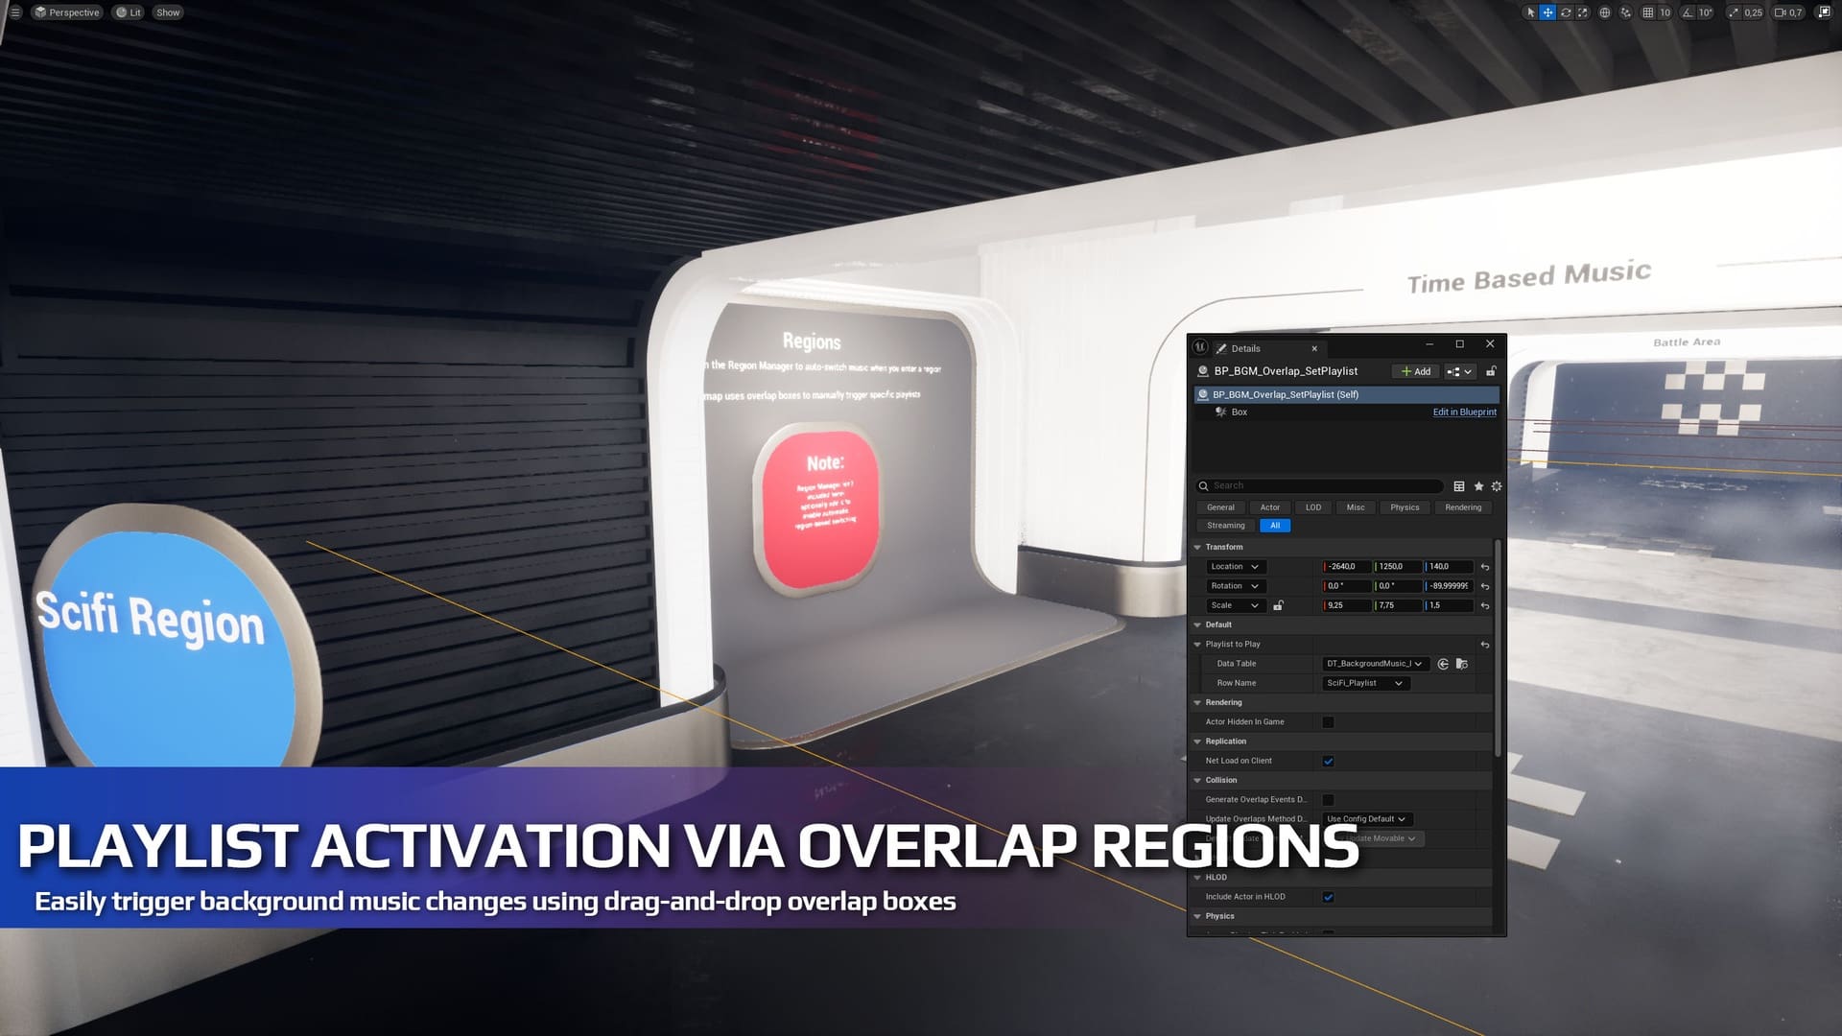Toggle surface snapping icon in viewport toolbar
This screenshot has width=1842, height=1036.
click(1625, 12)
